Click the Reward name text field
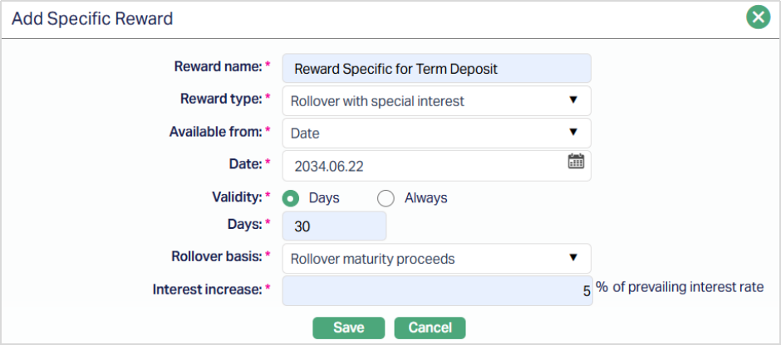 pos(436,69)
